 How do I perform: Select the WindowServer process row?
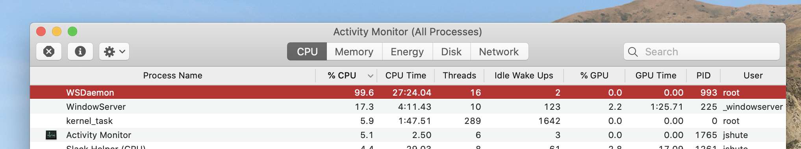[408, 107]
